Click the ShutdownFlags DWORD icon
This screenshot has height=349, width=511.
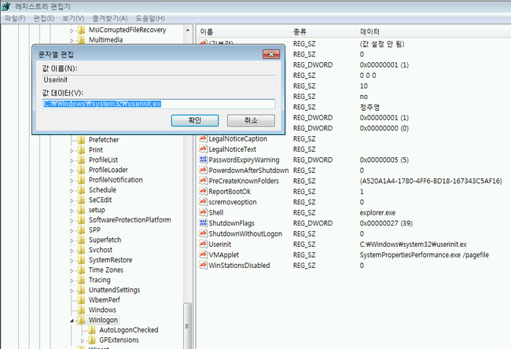(203, 223)
